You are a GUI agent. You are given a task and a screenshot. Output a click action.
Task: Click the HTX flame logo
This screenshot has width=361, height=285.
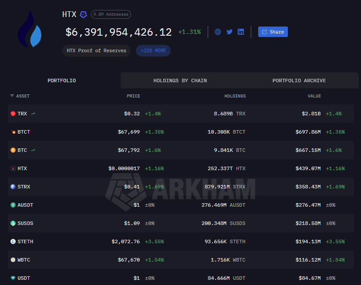(x=30, y=29)
